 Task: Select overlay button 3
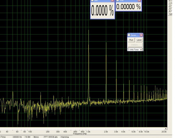click(170, 8)
